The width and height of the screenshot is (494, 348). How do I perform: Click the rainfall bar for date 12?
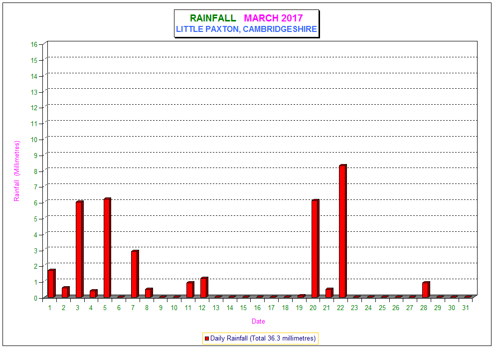point(204,287)
